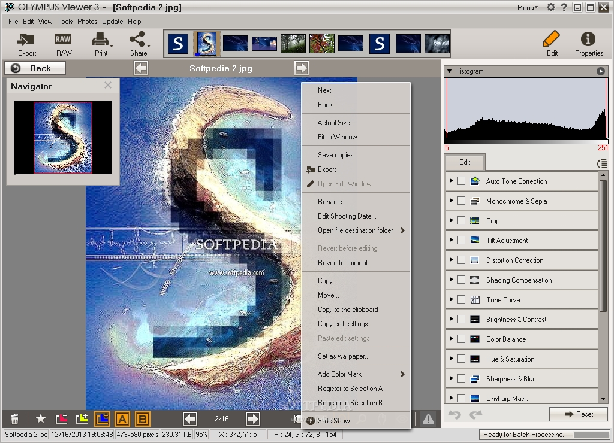Open file destination folder submenu
The image size is (614, 443).
pos(356,230)
